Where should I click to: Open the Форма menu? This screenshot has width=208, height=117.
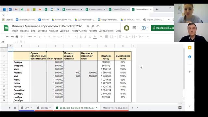[93, 31]
